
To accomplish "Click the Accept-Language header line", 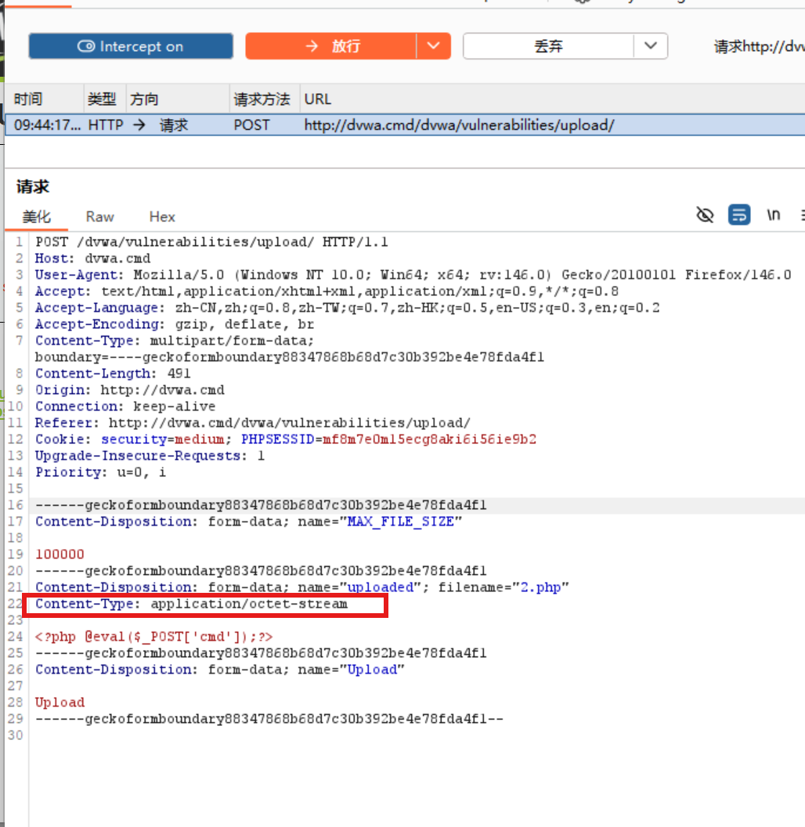I will [347, 308].
